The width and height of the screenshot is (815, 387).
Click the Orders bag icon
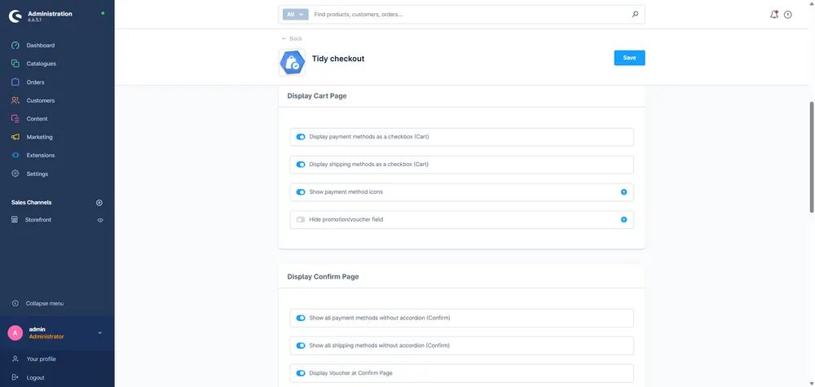point(15,82)
